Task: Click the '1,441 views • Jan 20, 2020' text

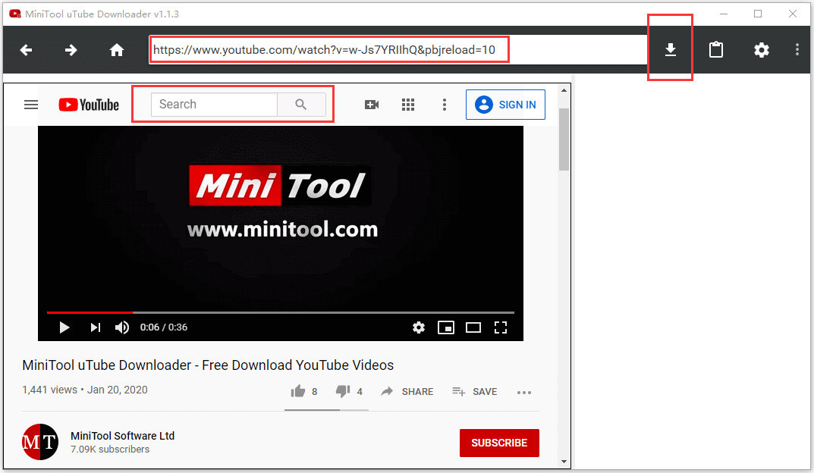Action: pyautogui.click(x=85, y=390)
